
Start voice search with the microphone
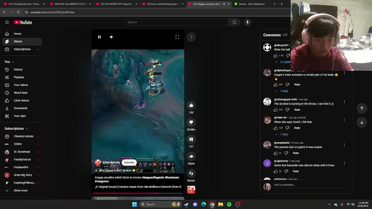coord(248,22)
